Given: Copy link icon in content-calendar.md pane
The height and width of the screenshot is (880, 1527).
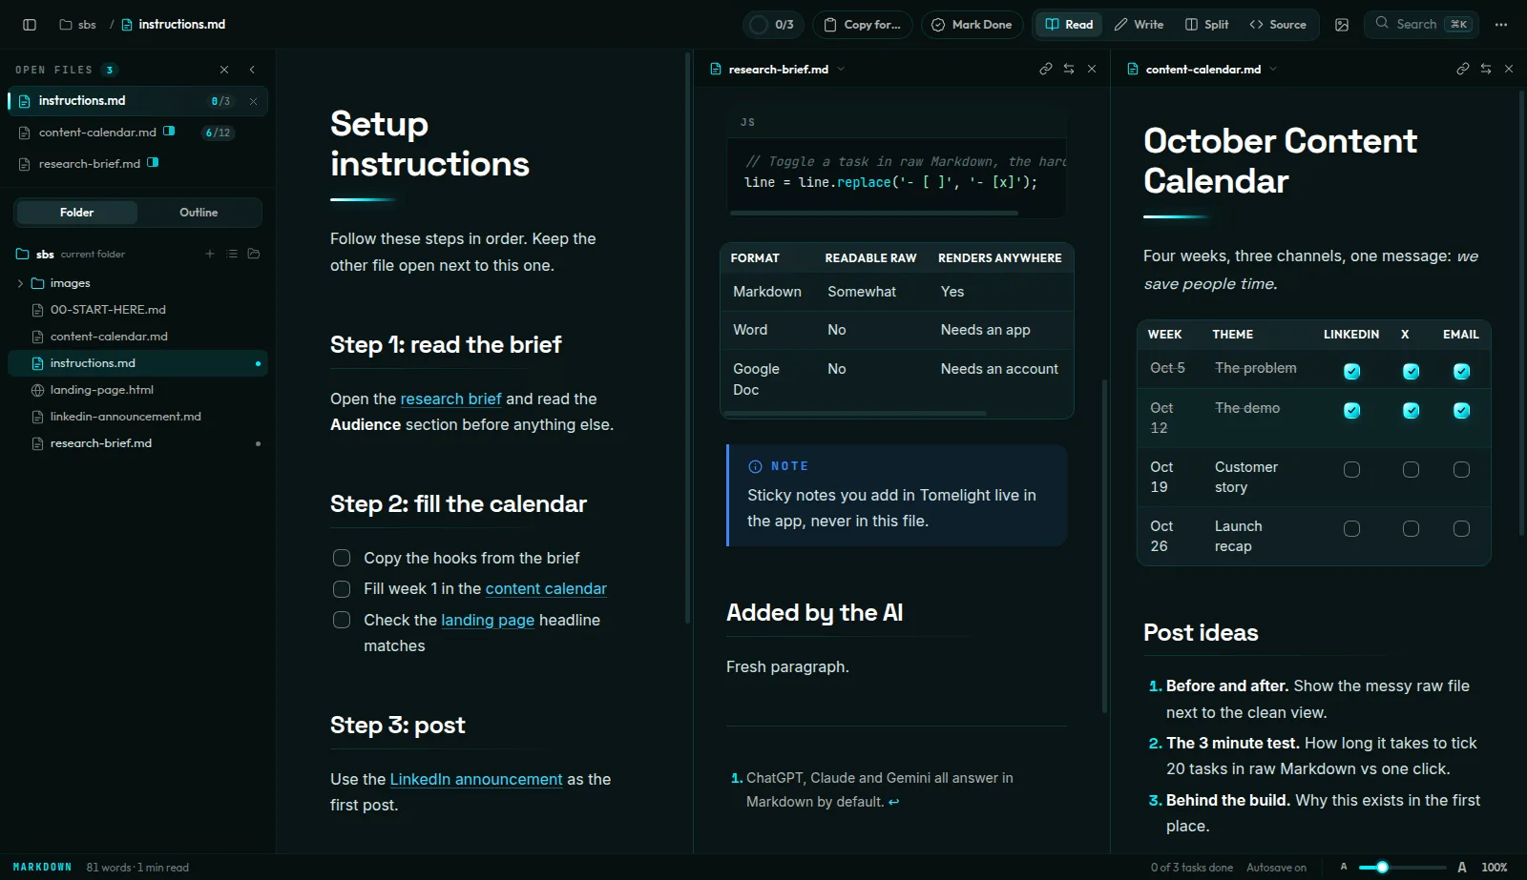Looking at the screenshot, I should pyautogui.click(x=1463, y=69).
